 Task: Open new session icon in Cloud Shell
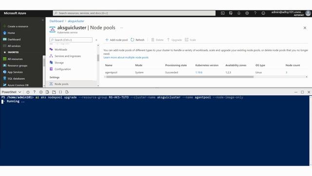pos(54,92)
